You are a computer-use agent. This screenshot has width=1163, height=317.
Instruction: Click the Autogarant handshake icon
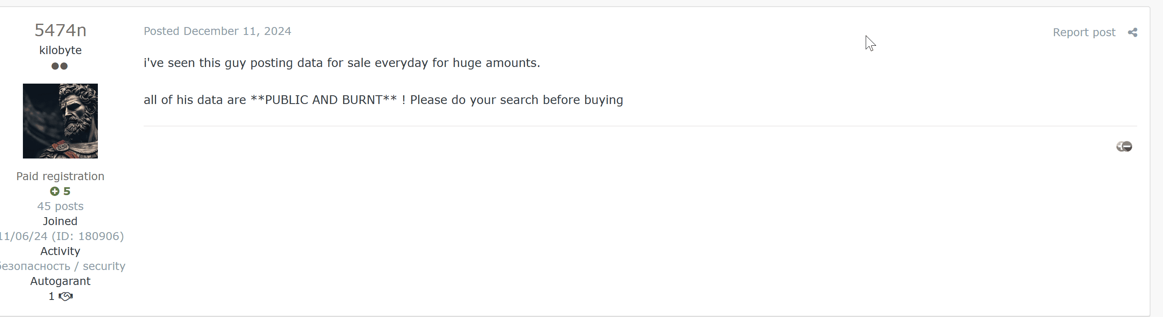[66, 296]
